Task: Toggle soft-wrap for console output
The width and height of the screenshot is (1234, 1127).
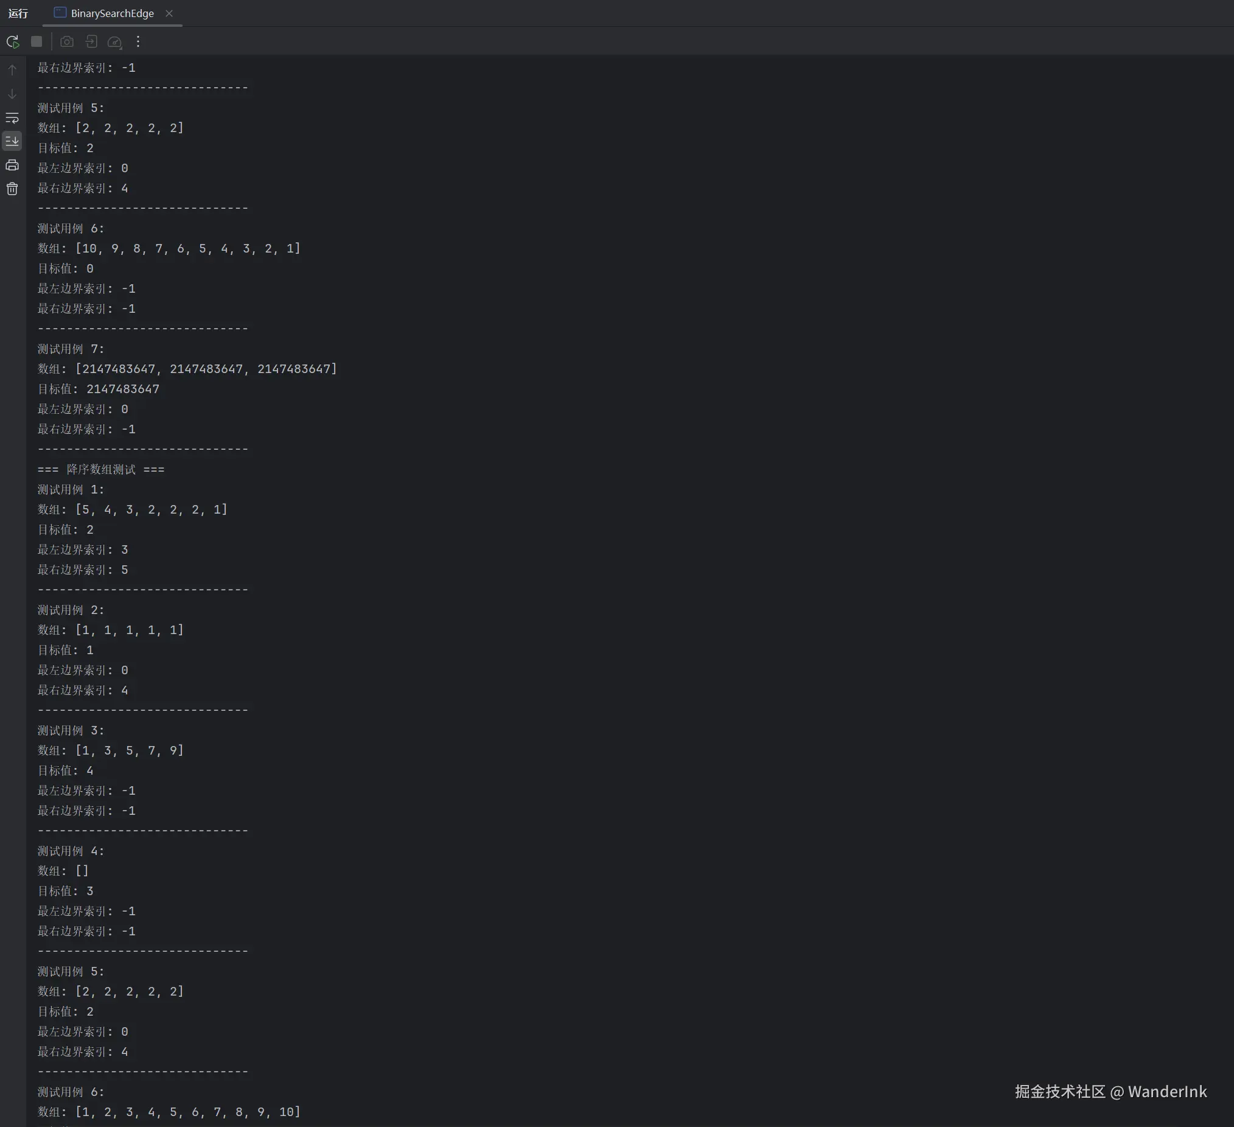Action: click(x=12, y=117)
